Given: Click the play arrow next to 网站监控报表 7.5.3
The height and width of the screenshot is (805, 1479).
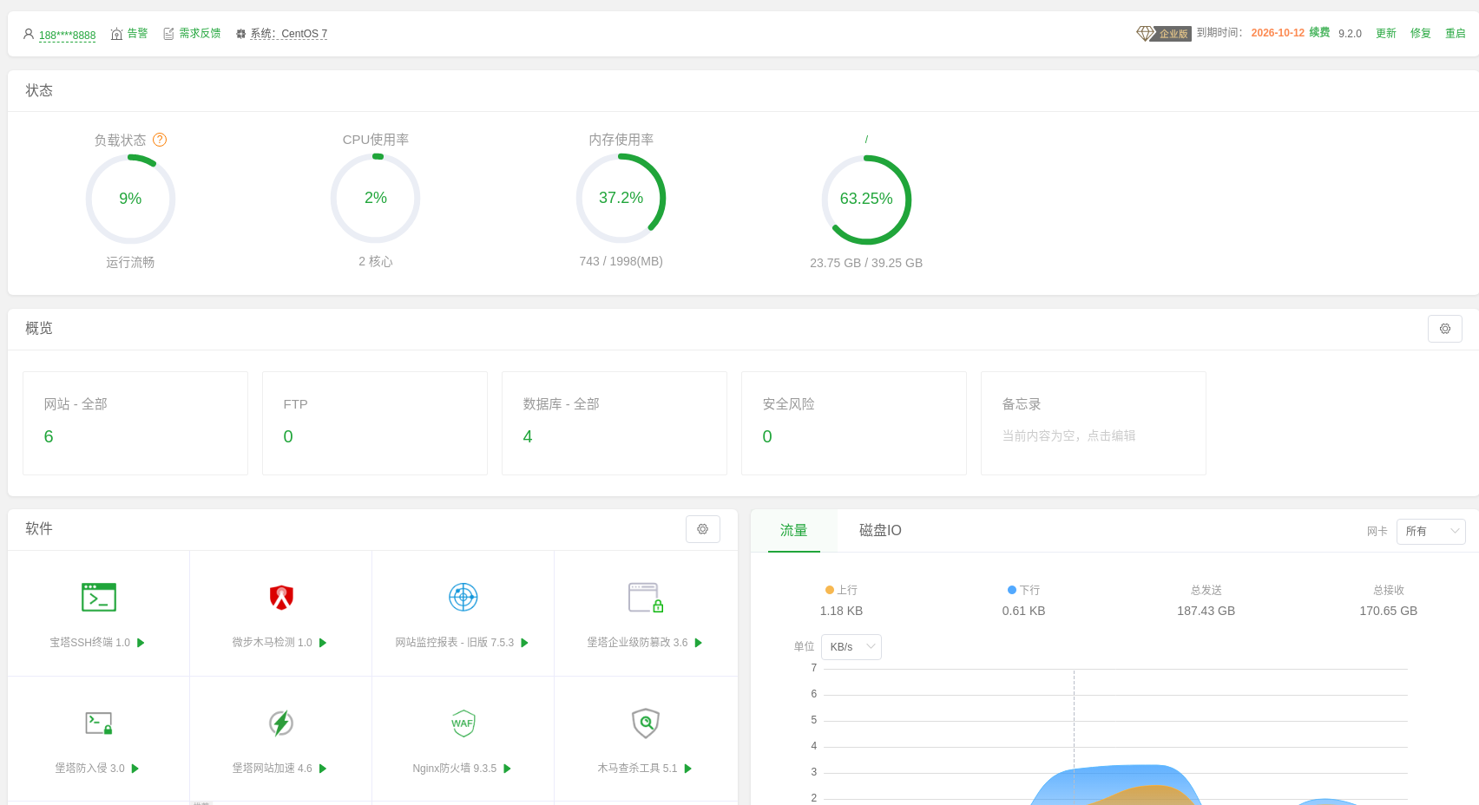Looking at the screenshot, I should click(524, 643).
